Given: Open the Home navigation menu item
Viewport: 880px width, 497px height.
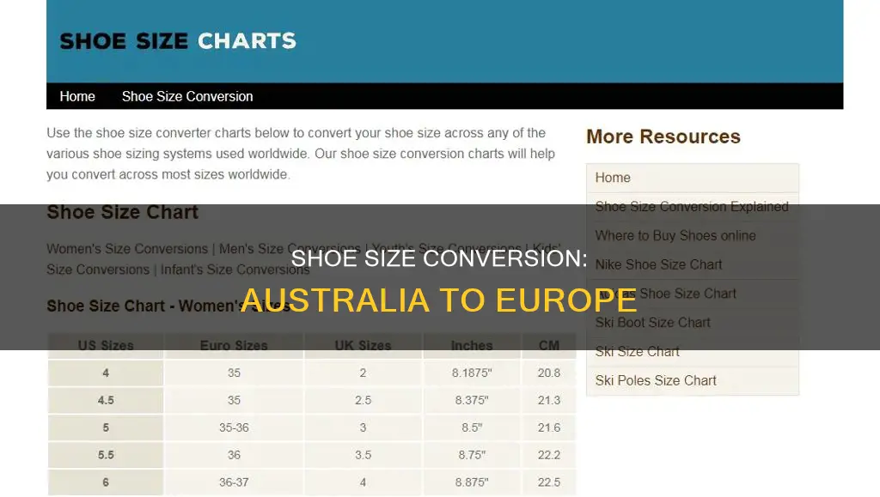Looking at the screenshot, I should (77, 96).
